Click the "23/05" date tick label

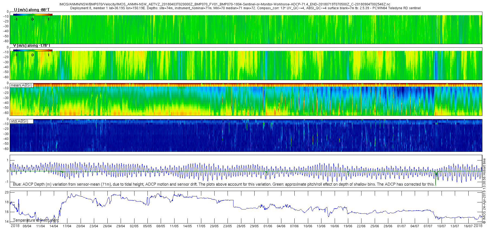pyautogui.click(x=228, y=226)
